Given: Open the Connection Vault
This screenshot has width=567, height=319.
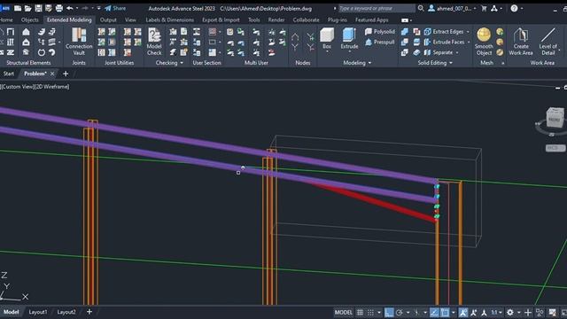Looking at the screenshot, I should coord(79,42).
